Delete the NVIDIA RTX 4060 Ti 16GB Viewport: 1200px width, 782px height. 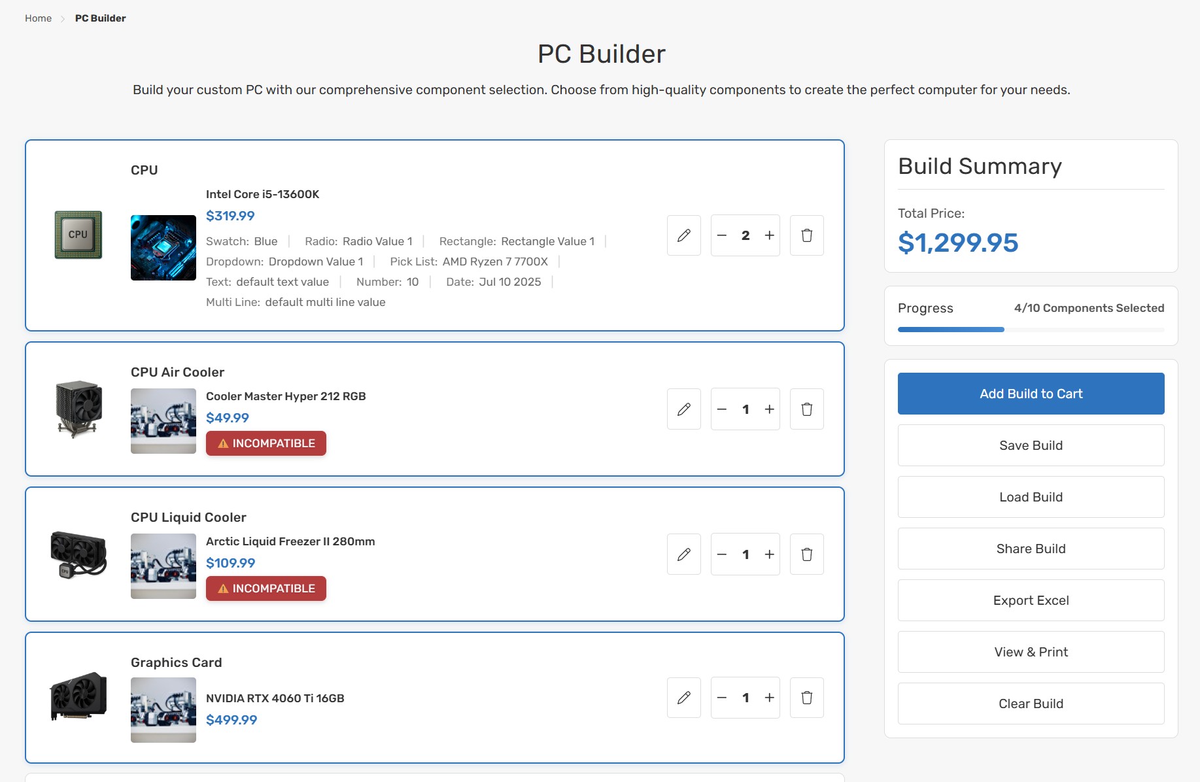click(x=807, y=698)
